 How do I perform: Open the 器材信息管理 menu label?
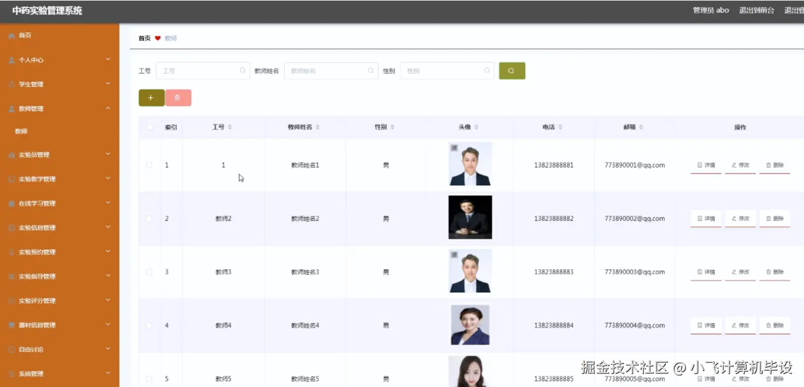coord(37,325)
